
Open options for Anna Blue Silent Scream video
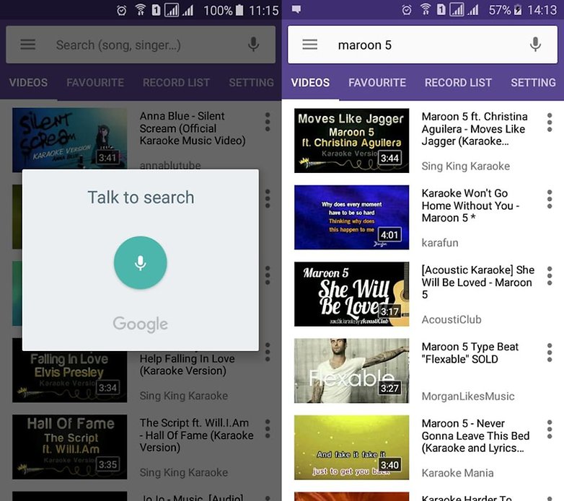click(268, 123)
